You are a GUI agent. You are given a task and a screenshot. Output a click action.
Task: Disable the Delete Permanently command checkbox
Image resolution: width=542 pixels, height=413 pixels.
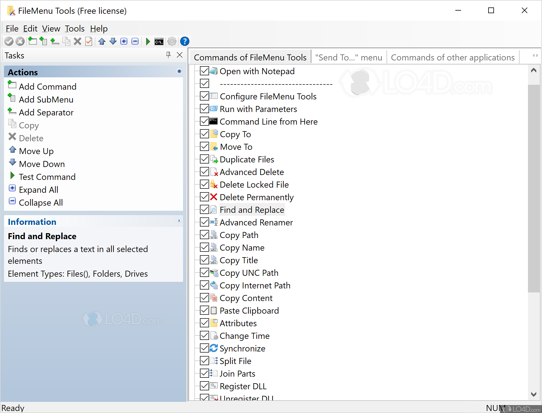(204, 197)
